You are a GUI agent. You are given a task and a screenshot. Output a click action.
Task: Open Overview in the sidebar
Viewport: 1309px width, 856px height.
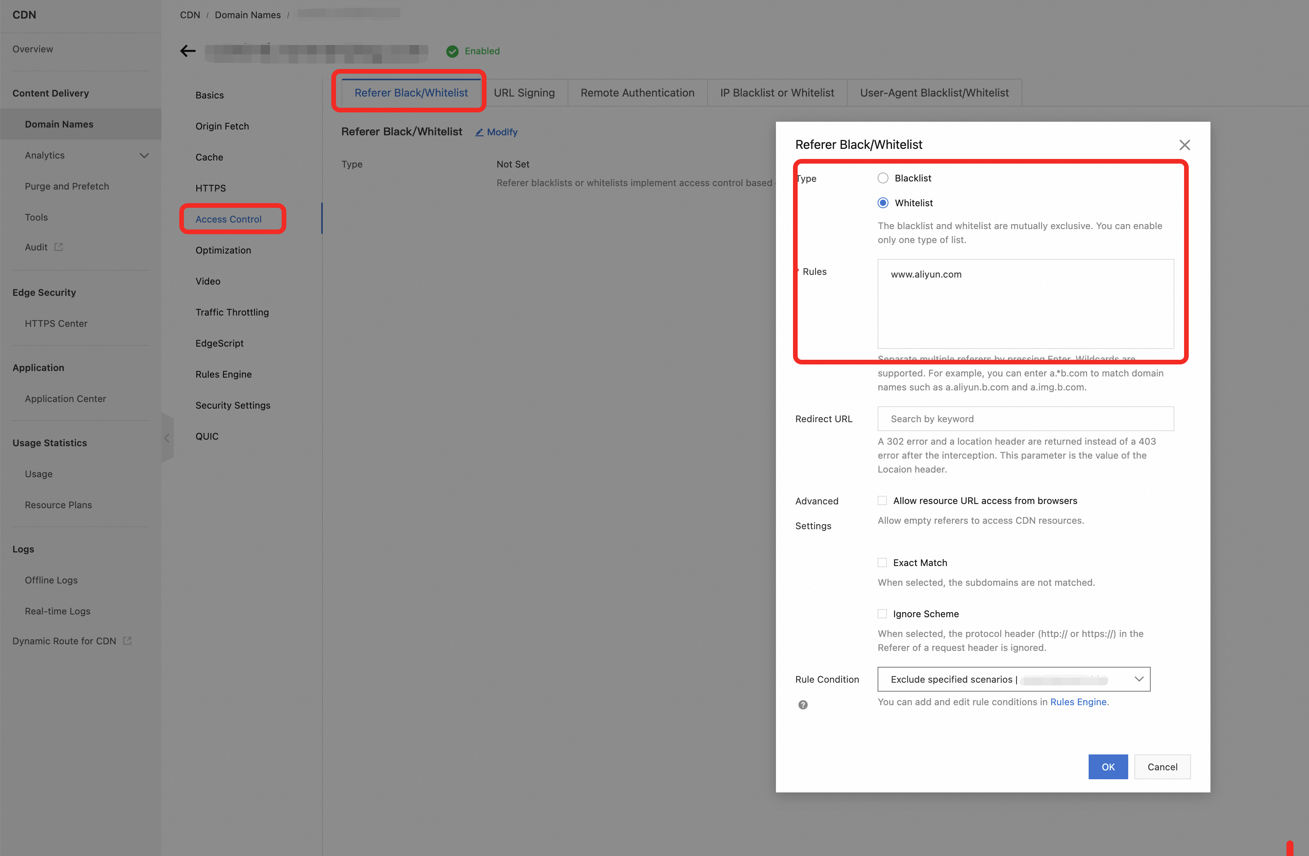tap(33, 50)
